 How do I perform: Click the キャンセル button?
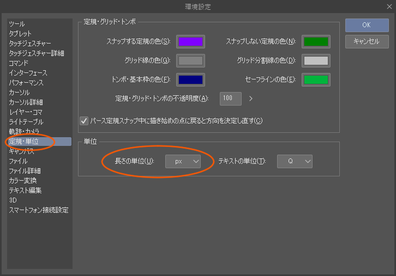(x=367, y=41)
